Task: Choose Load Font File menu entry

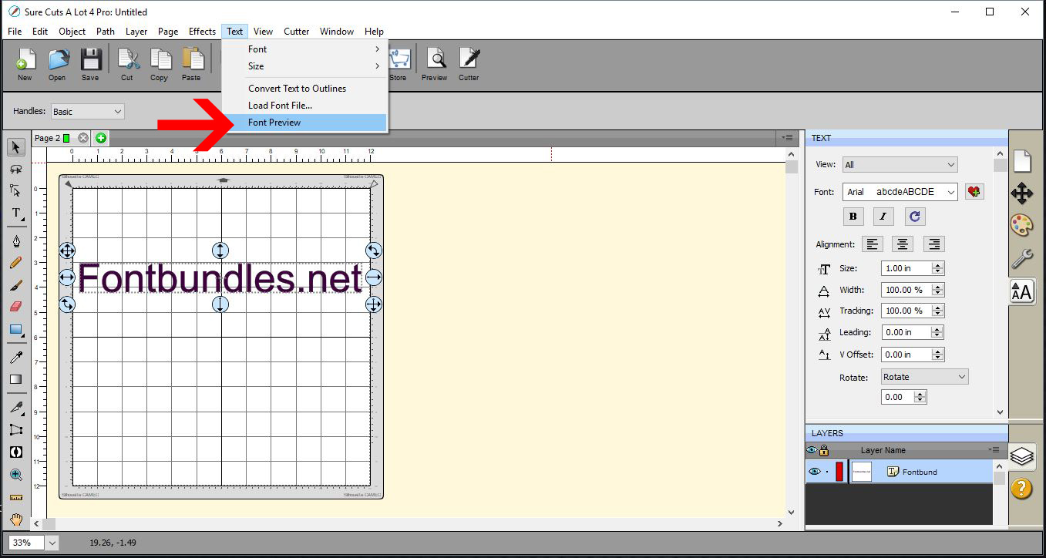Action: click(304, 106)
